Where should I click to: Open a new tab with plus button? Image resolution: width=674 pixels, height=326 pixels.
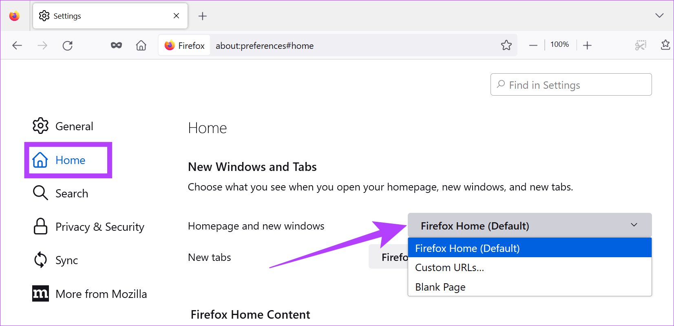pyautogui.click(x=202, y=16)
